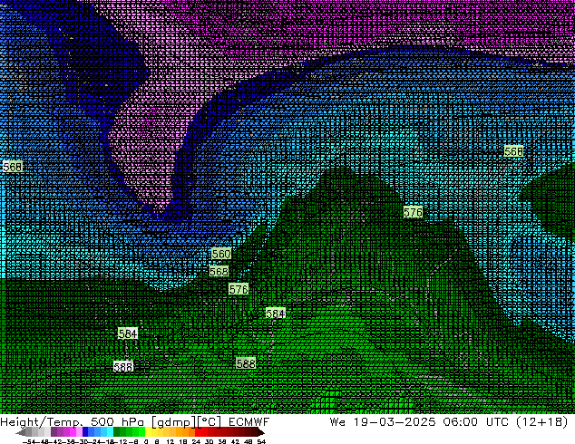
Task: Click the '[°C]' unit text
Action: (209, 422)
